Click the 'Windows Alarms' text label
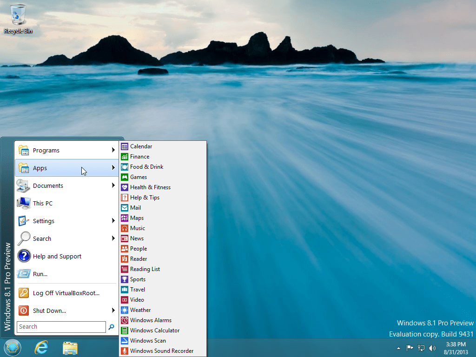 151,320
